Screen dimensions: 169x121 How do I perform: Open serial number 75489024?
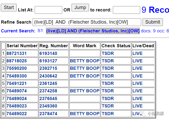pos(16,98)
